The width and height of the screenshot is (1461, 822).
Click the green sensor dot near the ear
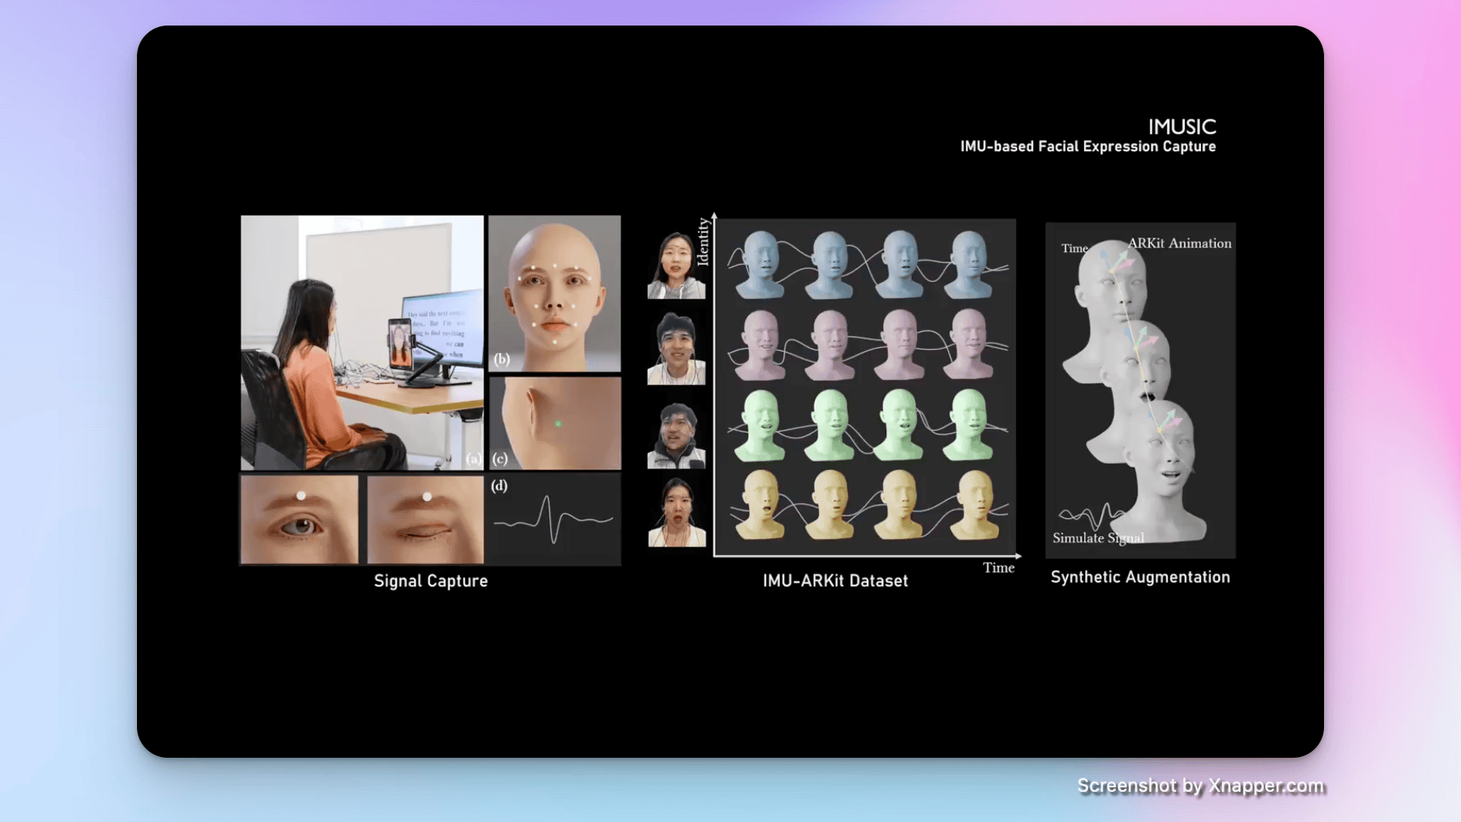558,423
